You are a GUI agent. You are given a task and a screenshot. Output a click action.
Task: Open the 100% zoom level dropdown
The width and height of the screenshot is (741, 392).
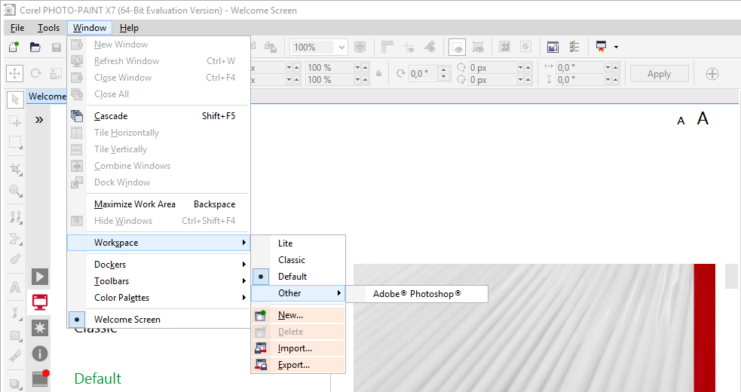pos(341,47)
